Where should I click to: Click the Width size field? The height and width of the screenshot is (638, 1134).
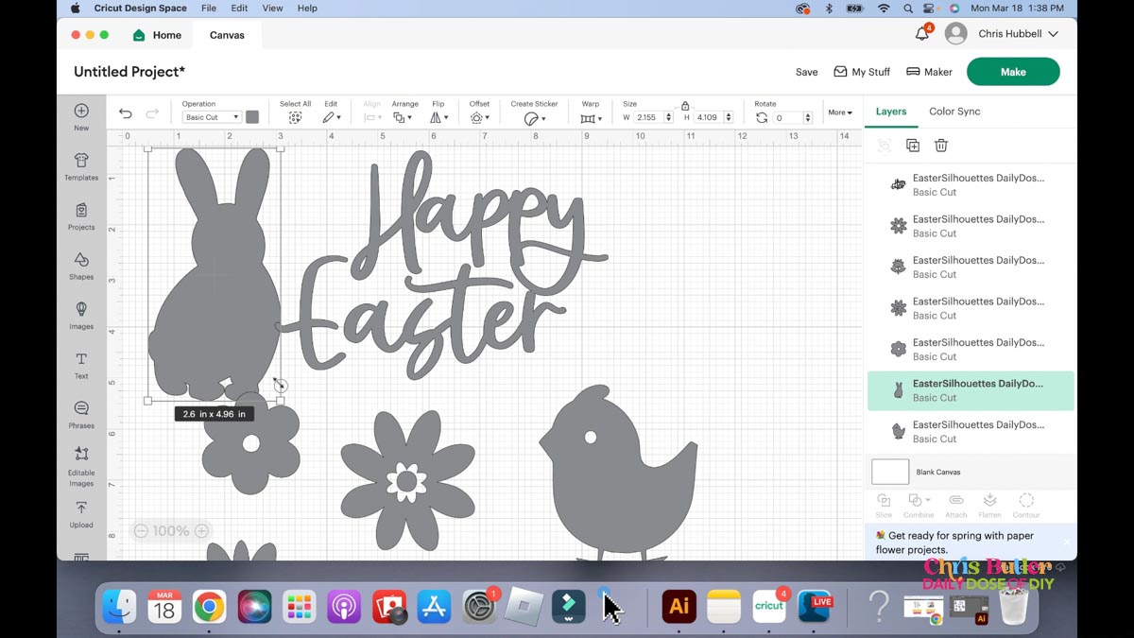point(647,117)
